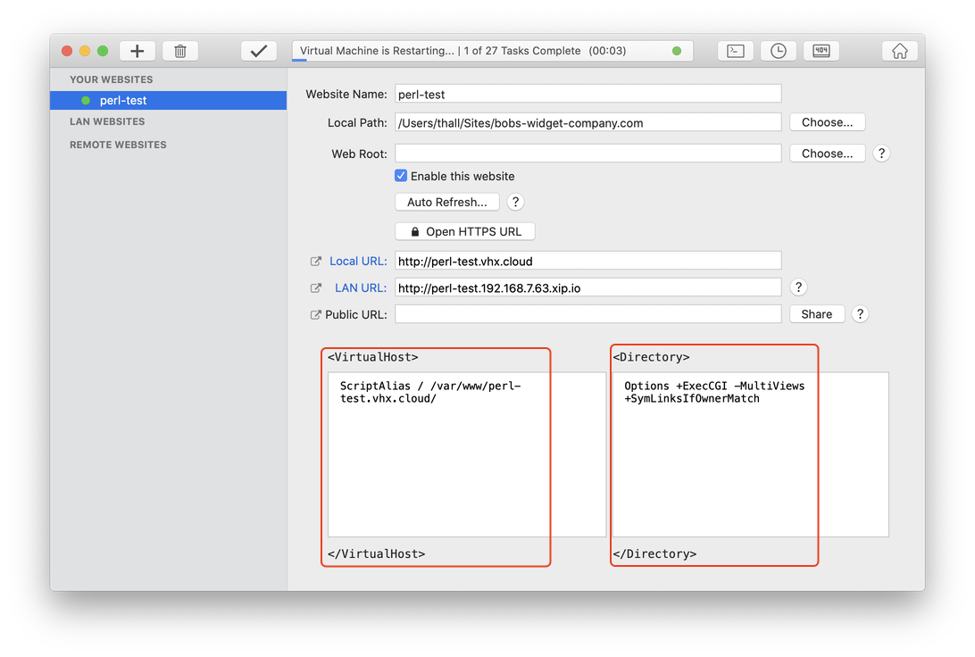The height and width of the screenshot is (657, 975).
Task: Select perl-test in Your Websites list
Action: coord(169,101)
